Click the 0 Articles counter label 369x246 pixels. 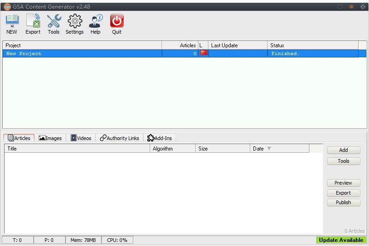(x=354, y=231)
